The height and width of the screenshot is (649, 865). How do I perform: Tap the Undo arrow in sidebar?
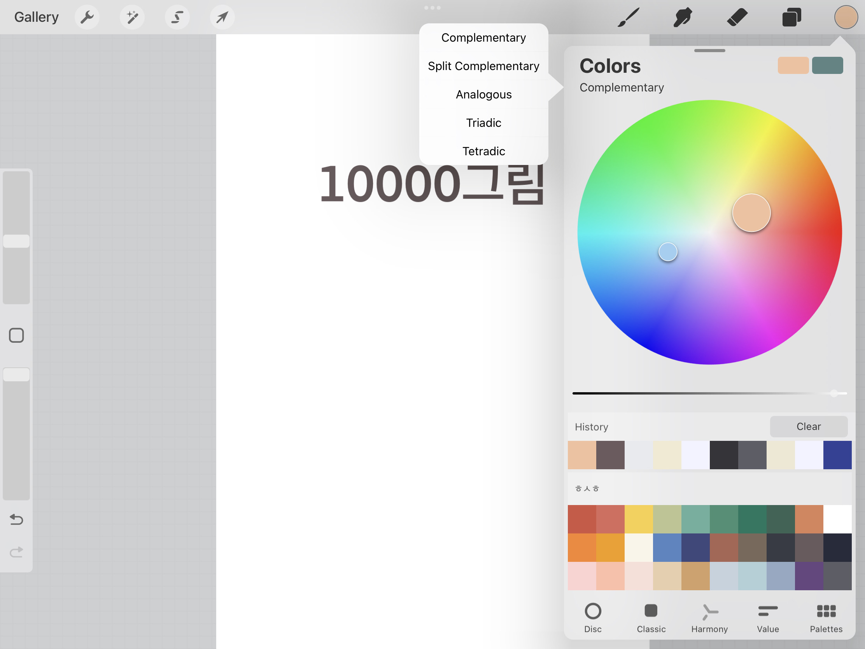coord(16,519)
